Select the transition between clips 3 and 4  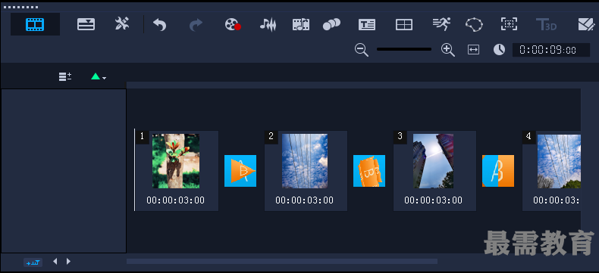(498, 171)
